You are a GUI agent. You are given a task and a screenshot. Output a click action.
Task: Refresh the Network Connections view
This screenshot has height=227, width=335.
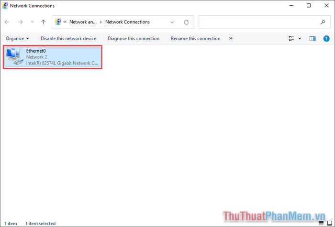tap(186, 22)
